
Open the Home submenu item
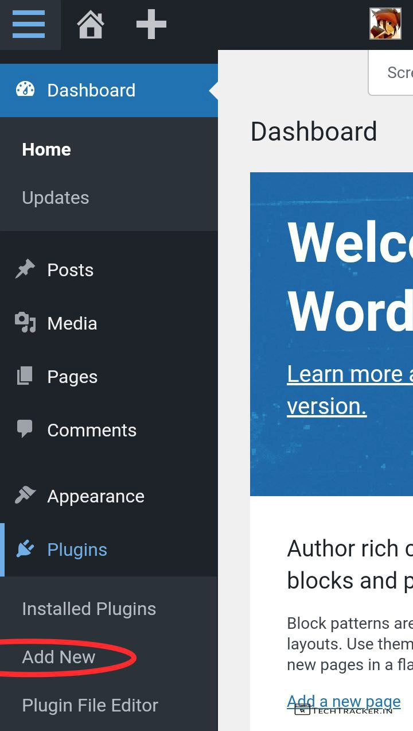coord(46,149)
